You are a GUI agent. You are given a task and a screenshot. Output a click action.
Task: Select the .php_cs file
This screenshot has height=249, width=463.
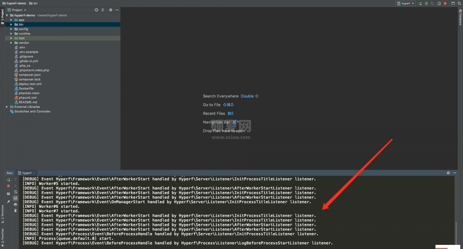point(22,66)
